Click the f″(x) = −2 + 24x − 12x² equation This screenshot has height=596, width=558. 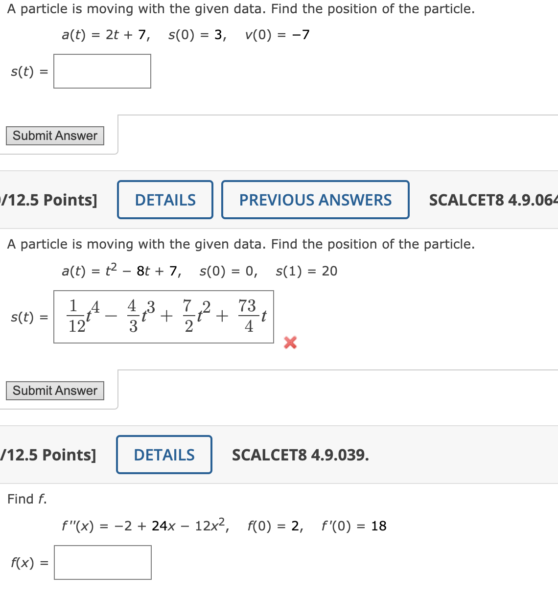[145, 526]
